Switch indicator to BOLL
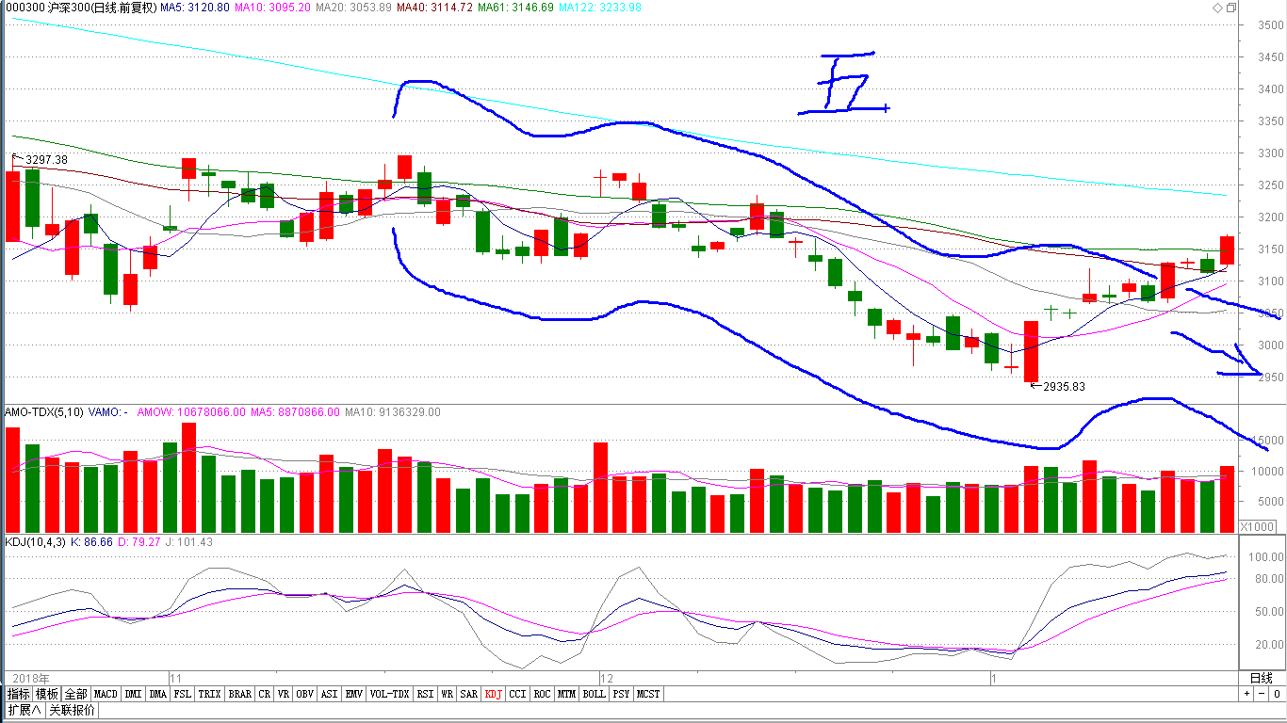 coord(594,694)
